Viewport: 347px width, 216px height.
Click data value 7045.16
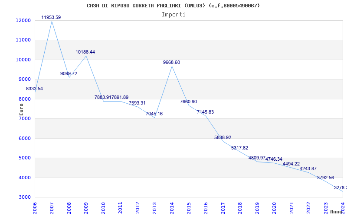tap(154, 114)
